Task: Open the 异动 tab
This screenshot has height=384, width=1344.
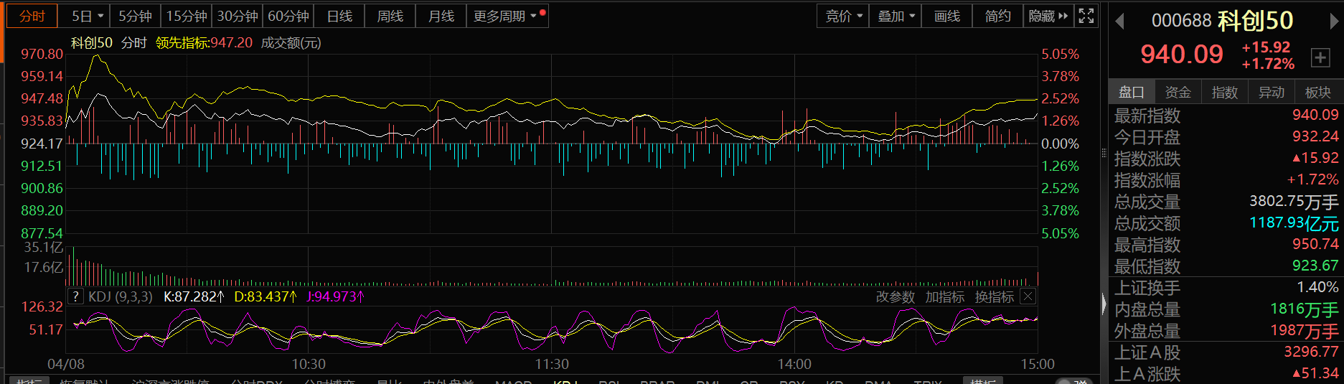Action: (x=1272, y=92)
